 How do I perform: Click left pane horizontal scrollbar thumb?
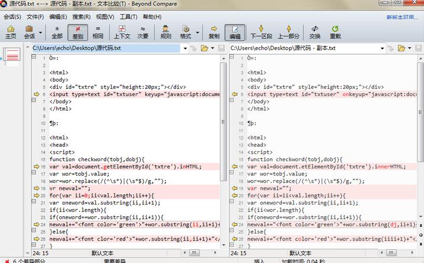(194, 253)
